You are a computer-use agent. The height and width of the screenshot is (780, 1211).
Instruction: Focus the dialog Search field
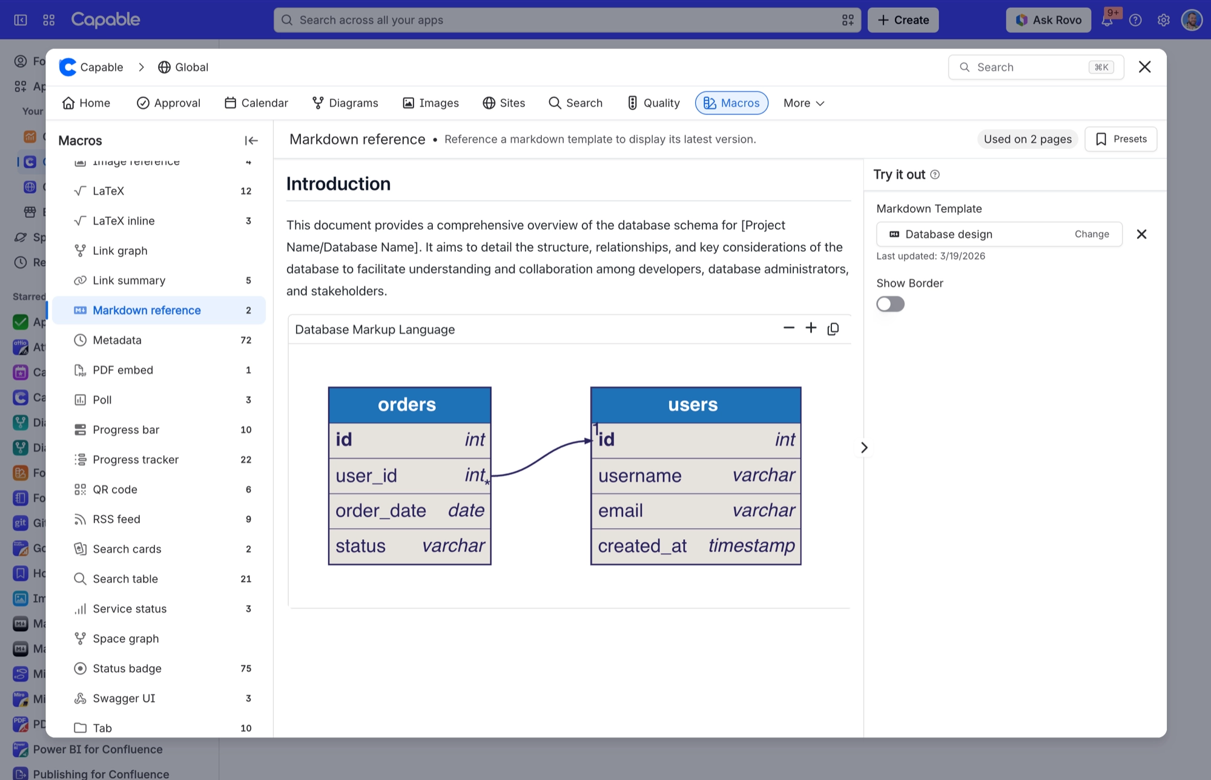(x=1036, y=67)
